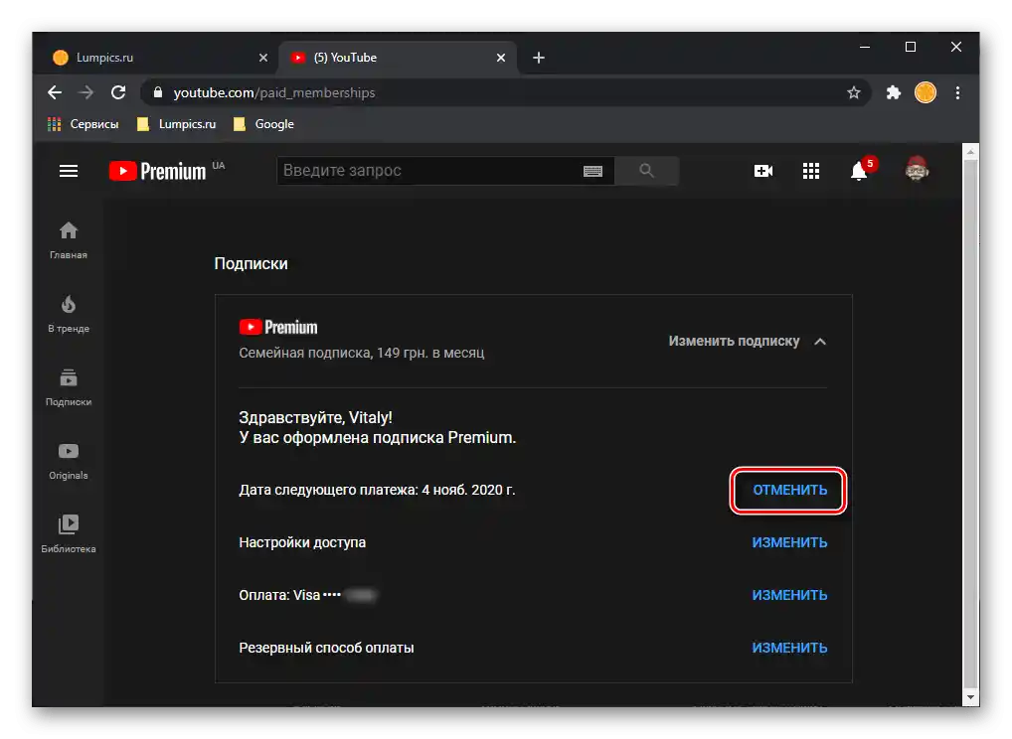Switch to the Lumpics.ru tab

[159, 58]
